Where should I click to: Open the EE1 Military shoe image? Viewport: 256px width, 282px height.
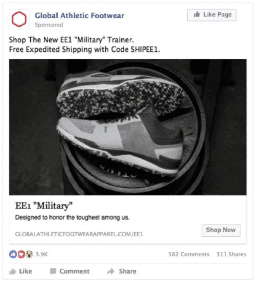point(128,127)
